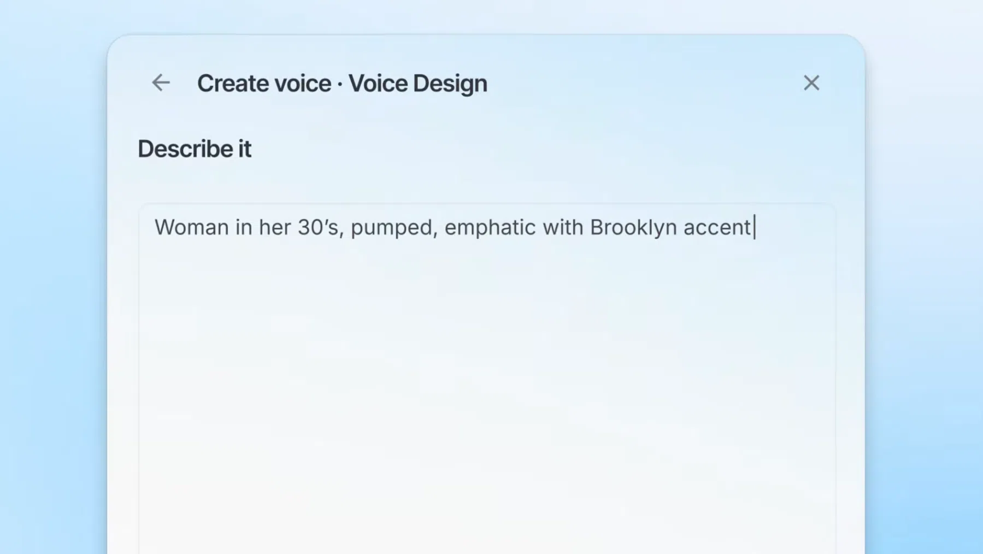Image resolution: width=983 pixels, height=554 pixels.
Task: Close the Voice Design dialog
Action: click(811, 82)
